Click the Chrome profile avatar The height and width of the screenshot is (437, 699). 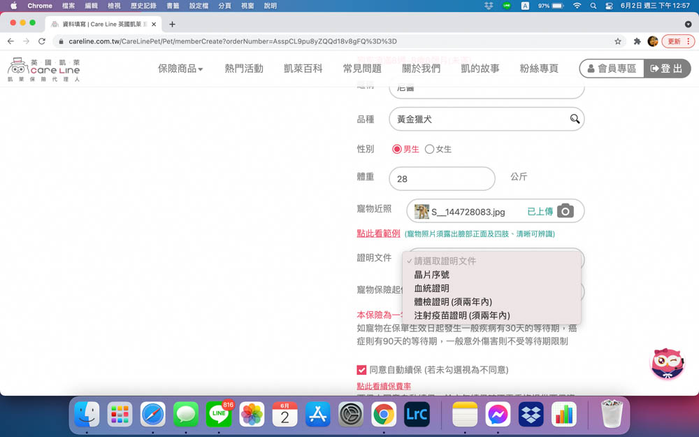click(x=652, y=41)
